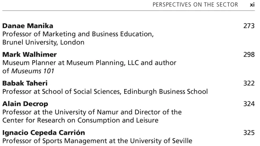Open page 324 entry number

249,104
